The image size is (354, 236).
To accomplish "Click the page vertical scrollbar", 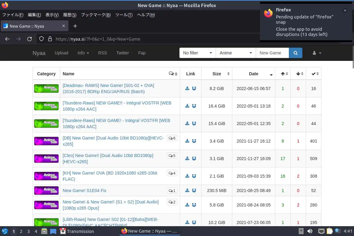I will (353, 57).
